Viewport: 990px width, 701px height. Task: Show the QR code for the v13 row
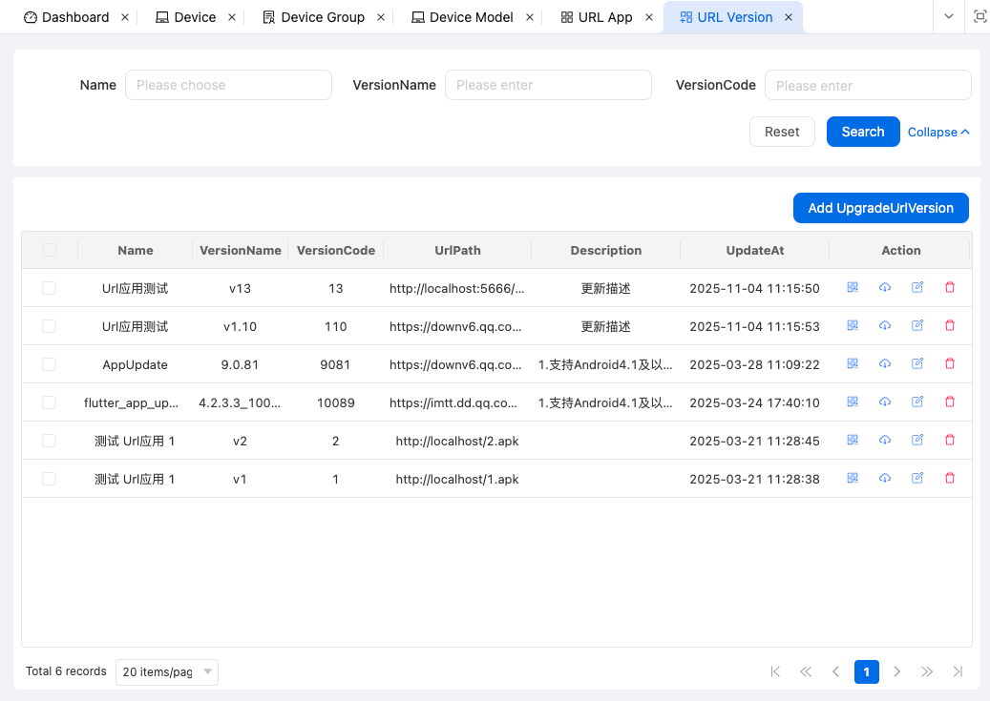853,287
